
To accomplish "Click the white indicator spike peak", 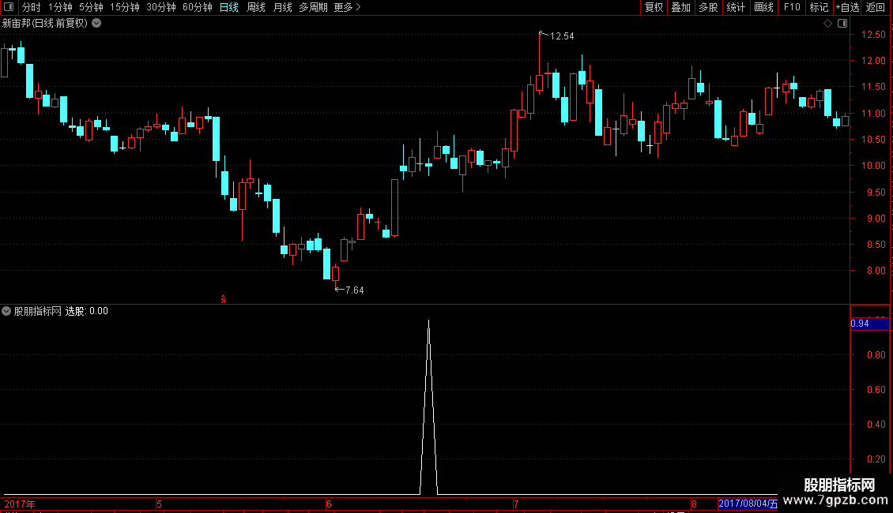I will pos(429,322).
